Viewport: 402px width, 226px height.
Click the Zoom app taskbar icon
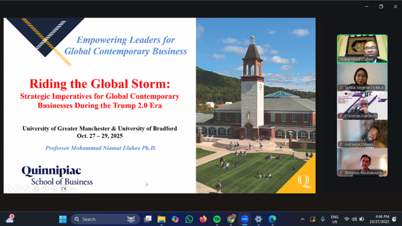pyautogui.click(x=244, y=219)
